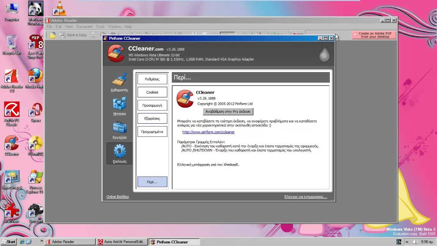Click Piriform CCleaner taskbar button

(x=174, y=242)
